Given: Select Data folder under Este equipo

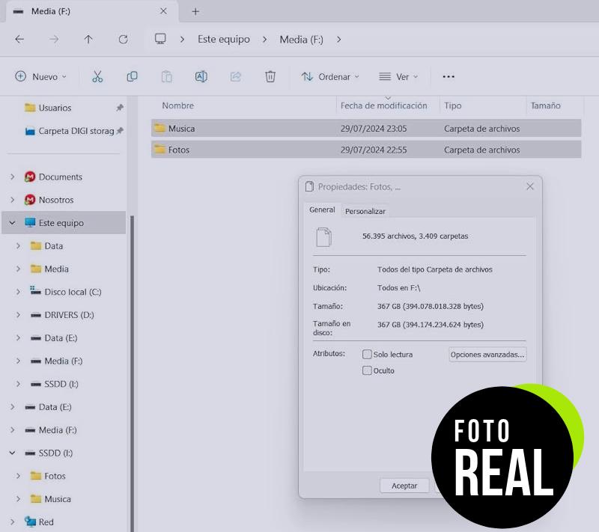Looking at the screenshot, I should tap(53, 245).
